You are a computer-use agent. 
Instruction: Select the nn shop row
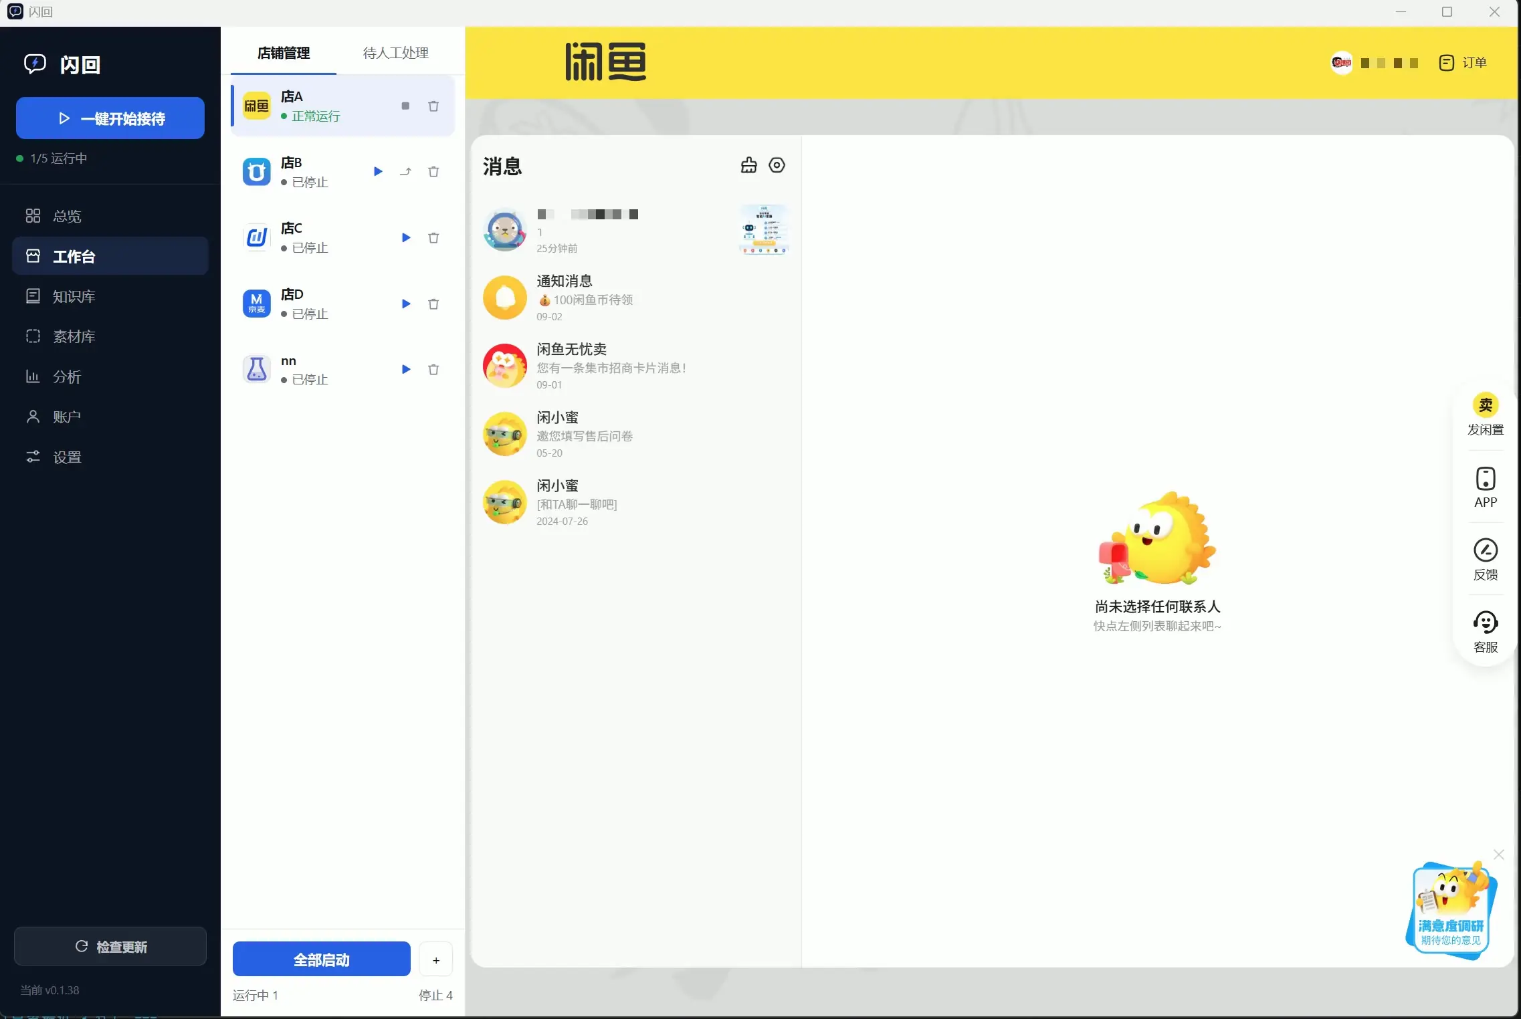point(343,369)
